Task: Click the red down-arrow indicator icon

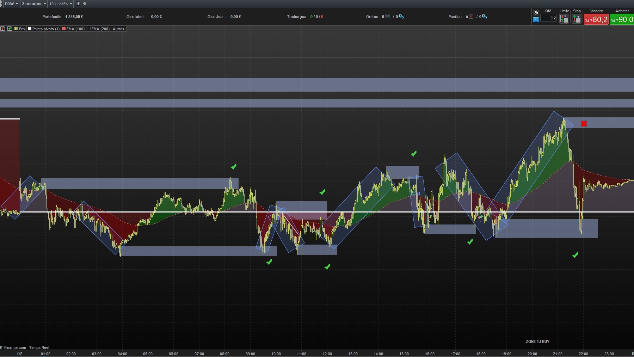Action: coord(2,29)
